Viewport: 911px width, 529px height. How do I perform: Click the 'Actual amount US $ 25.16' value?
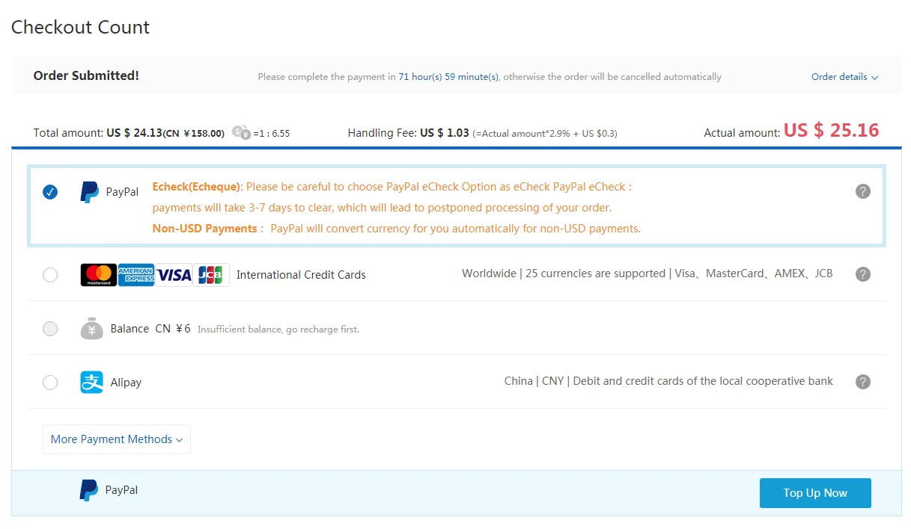click(x=831, y=131)
